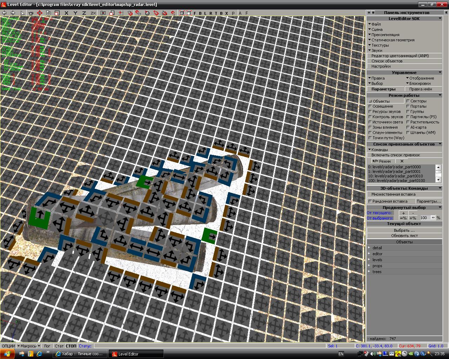The width and height of the screenshot is (449, 359).
Task: Switch to Left view with L button
Action: pyautogui.click(x=206, y=13)
